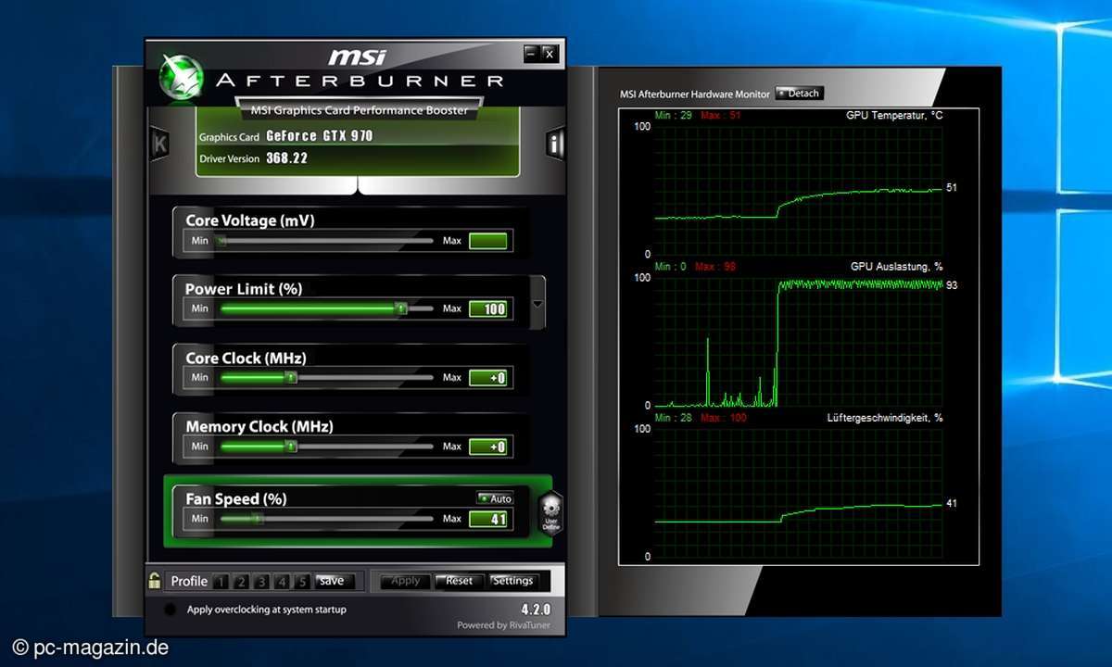Click the version number 4.2.0
Viewport: 1112px width, 667px height.
click(536, 610)
